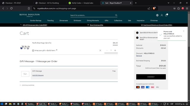Open Christmas menu

pos(154,21)
